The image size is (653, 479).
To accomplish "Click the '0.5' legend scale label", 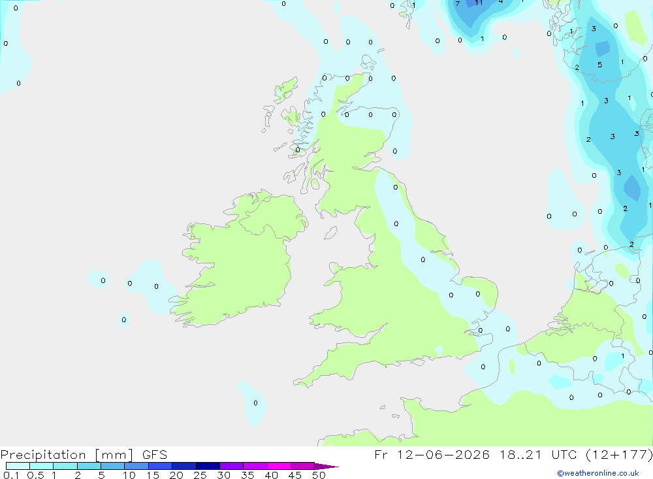I will click(35, 475).
